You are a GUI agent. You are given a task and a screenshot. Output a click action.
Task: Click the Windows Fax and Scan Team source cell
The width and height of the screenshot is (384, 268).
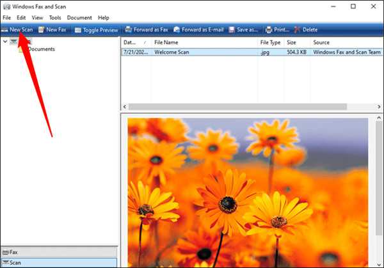347,52
